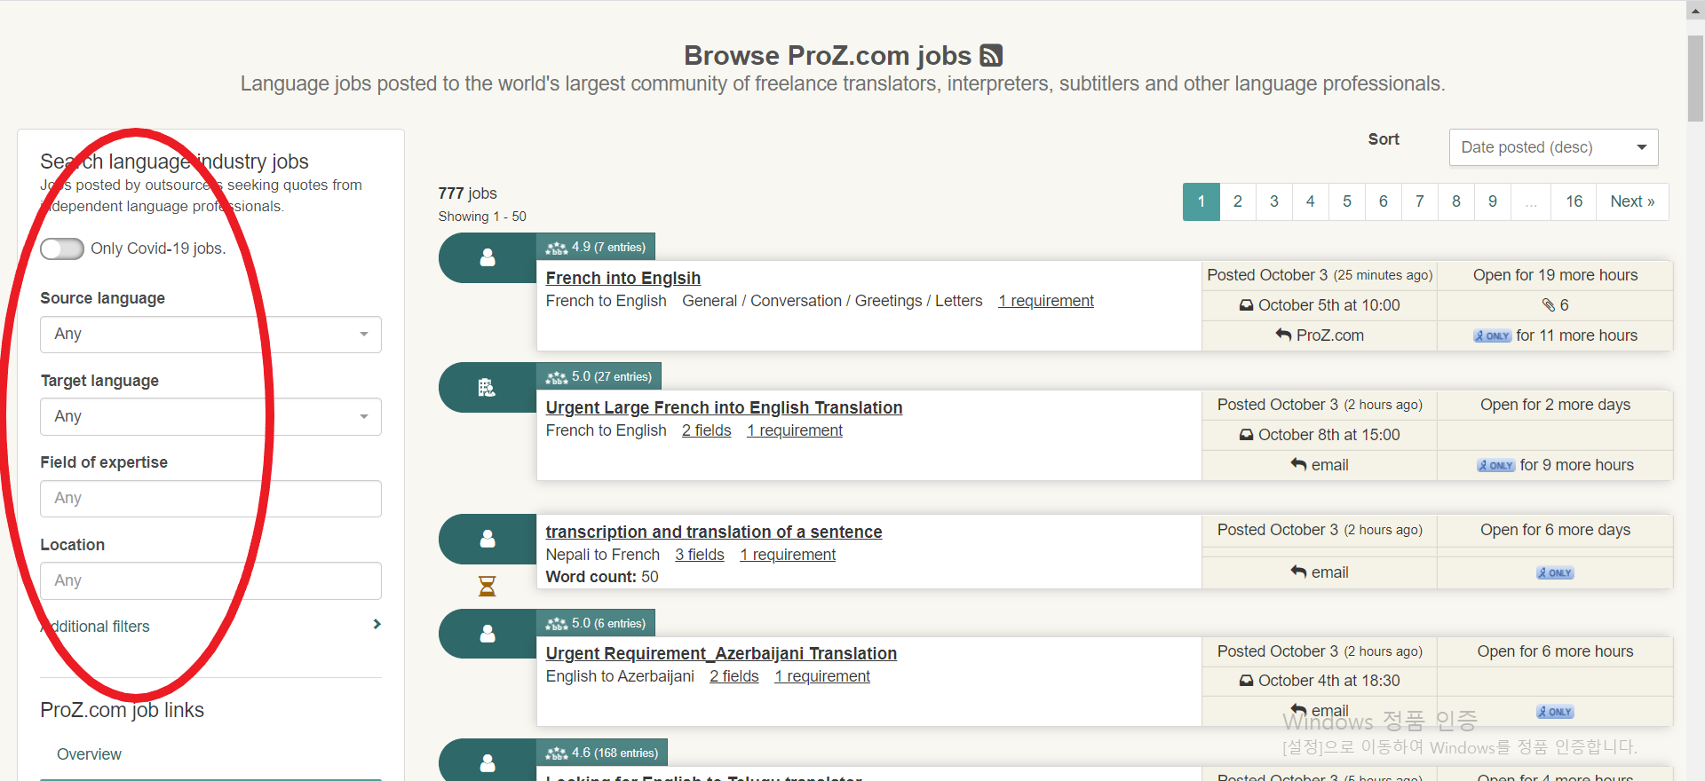Go to page 5 of results

(1347, 202)
